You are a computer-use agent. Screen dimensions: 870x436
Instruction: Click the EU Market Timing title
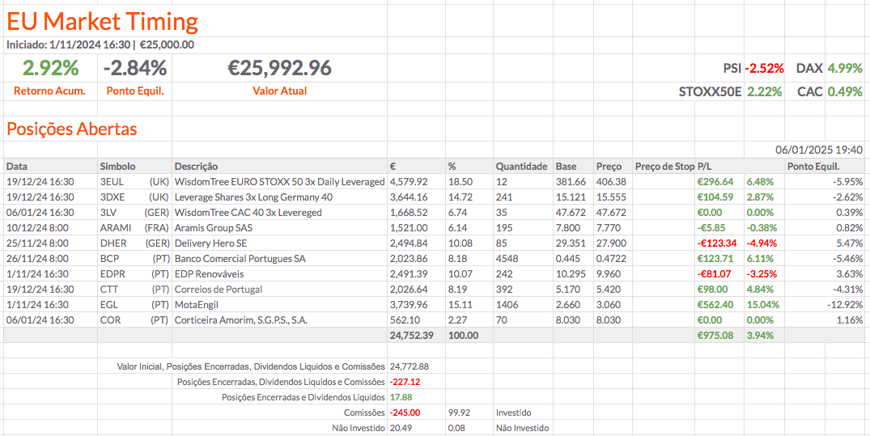point(102,21)
